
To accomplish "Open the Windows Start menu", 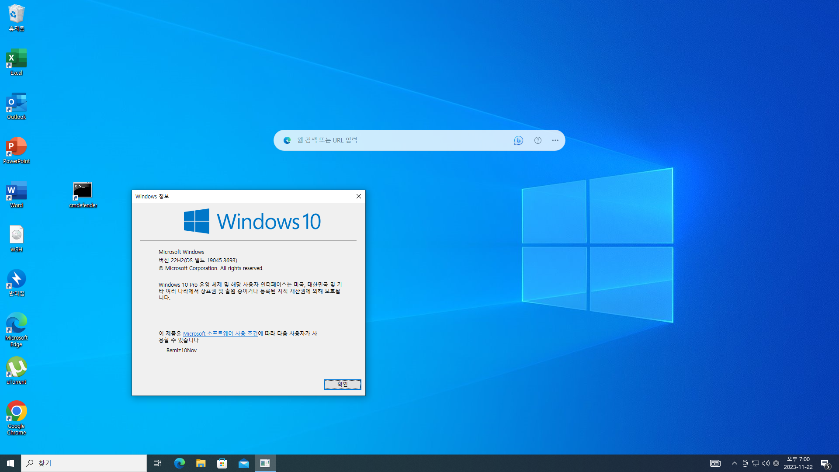I will coord(10,463).
